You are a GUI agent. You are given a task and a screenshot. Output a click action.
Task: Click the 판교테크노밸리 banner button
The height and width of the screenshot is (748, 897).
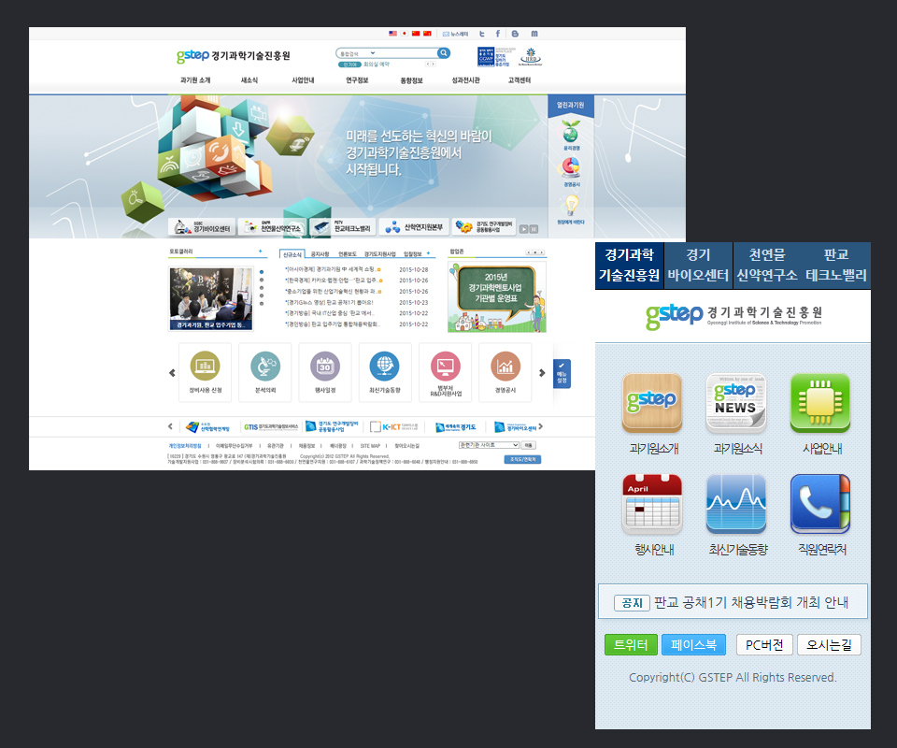343,227
